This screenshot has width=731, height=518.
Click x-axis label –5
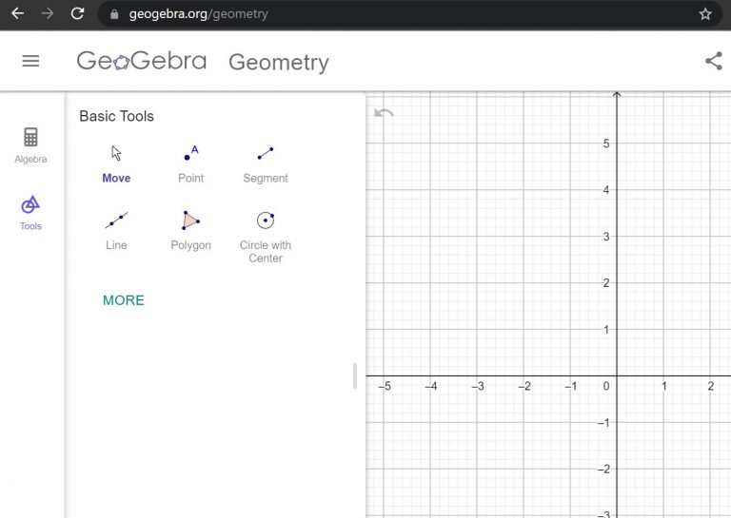tap(385, 386)
